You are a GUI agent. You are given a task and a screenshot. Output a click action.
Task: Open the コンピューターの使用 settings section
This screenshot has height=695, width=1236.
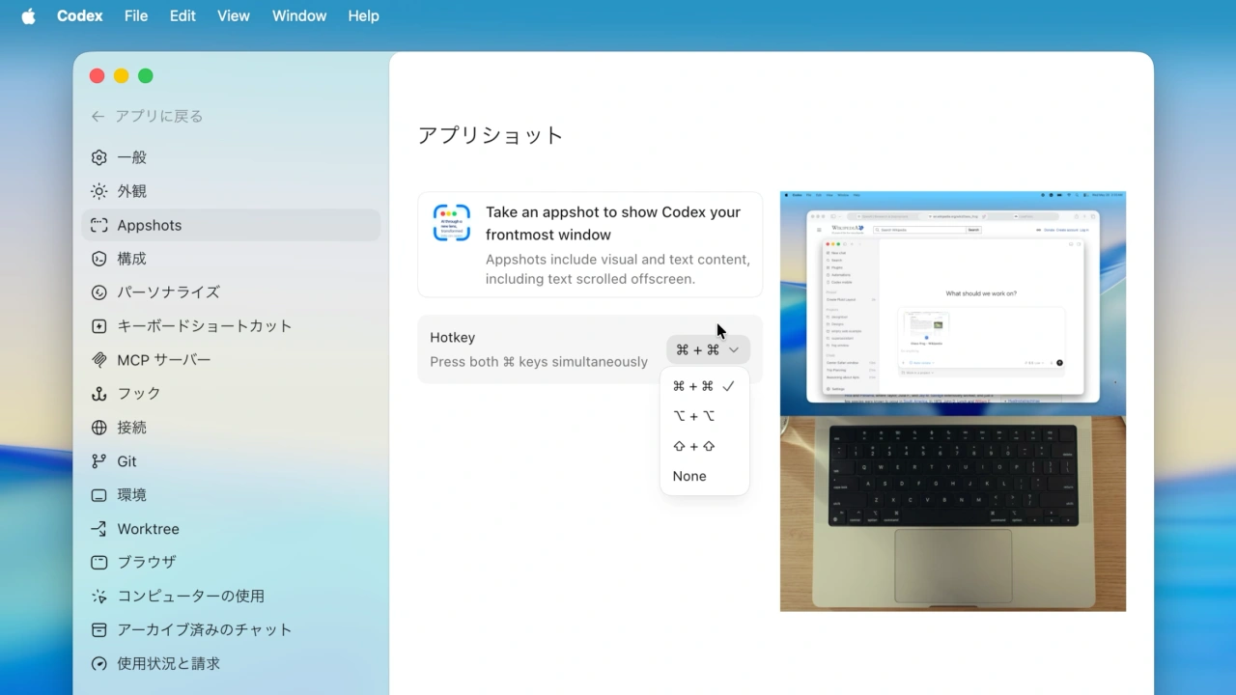point(231,597)
